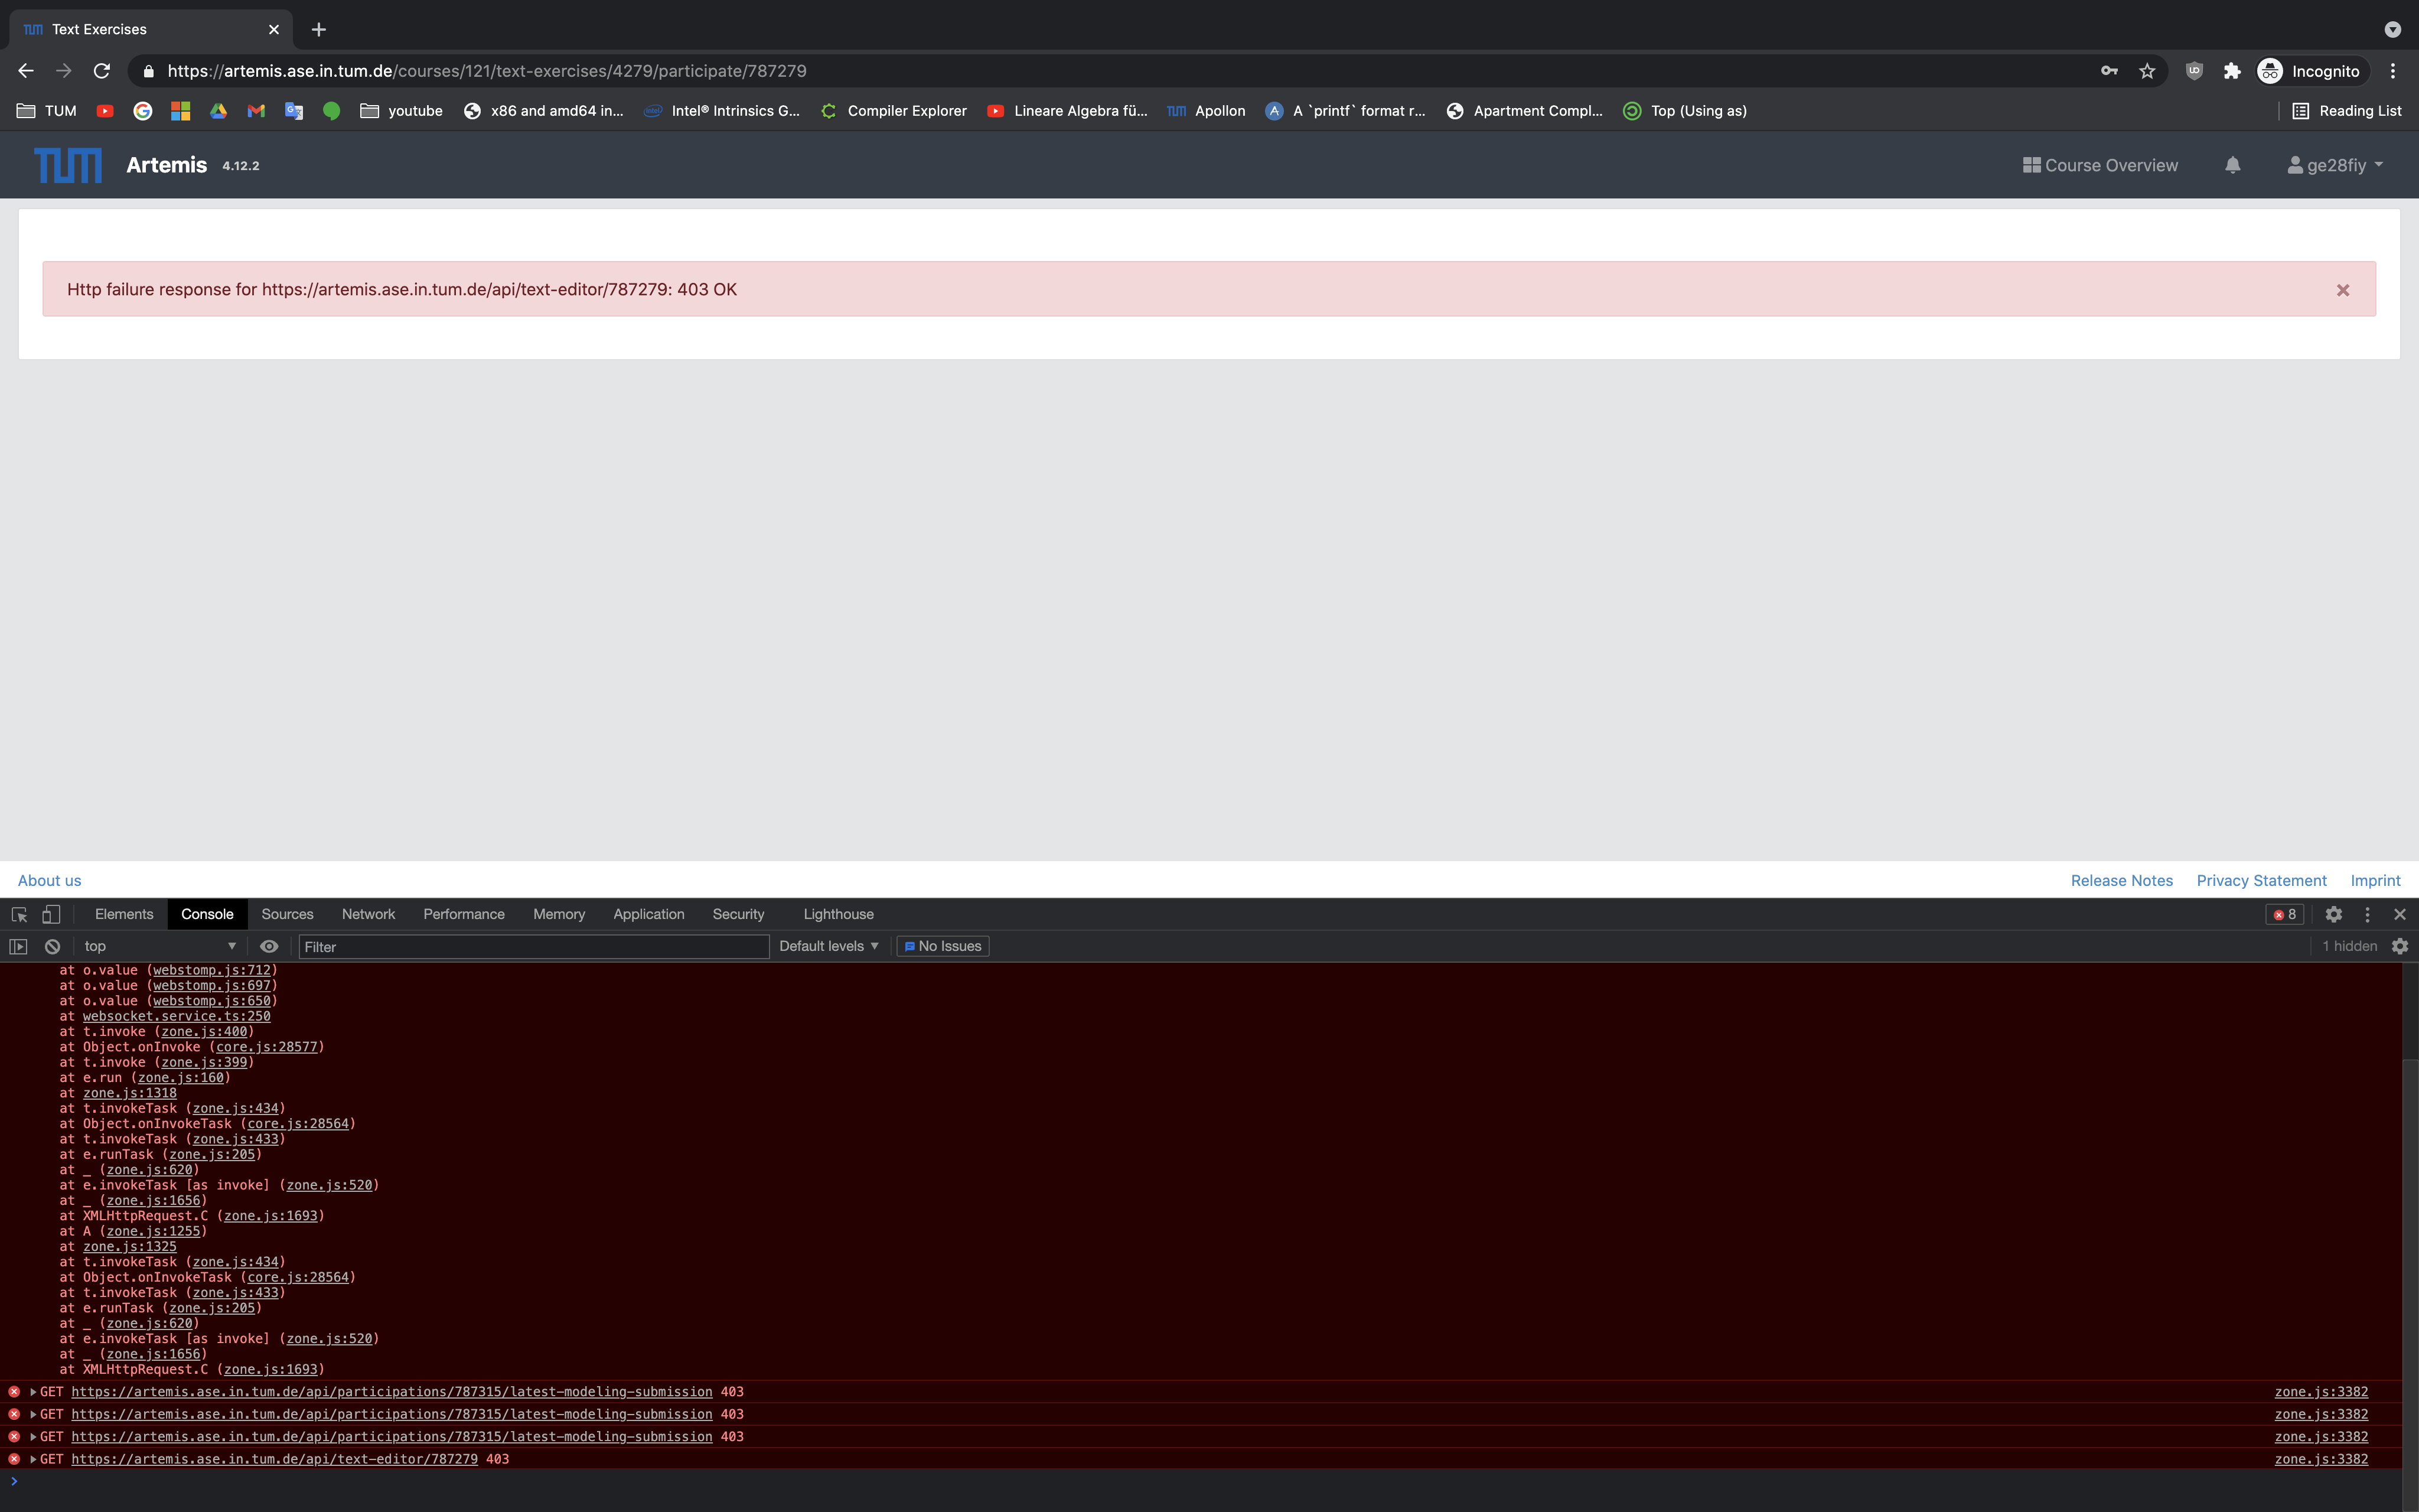Open the YouTube bookmark icon

[x=105, y=111]
